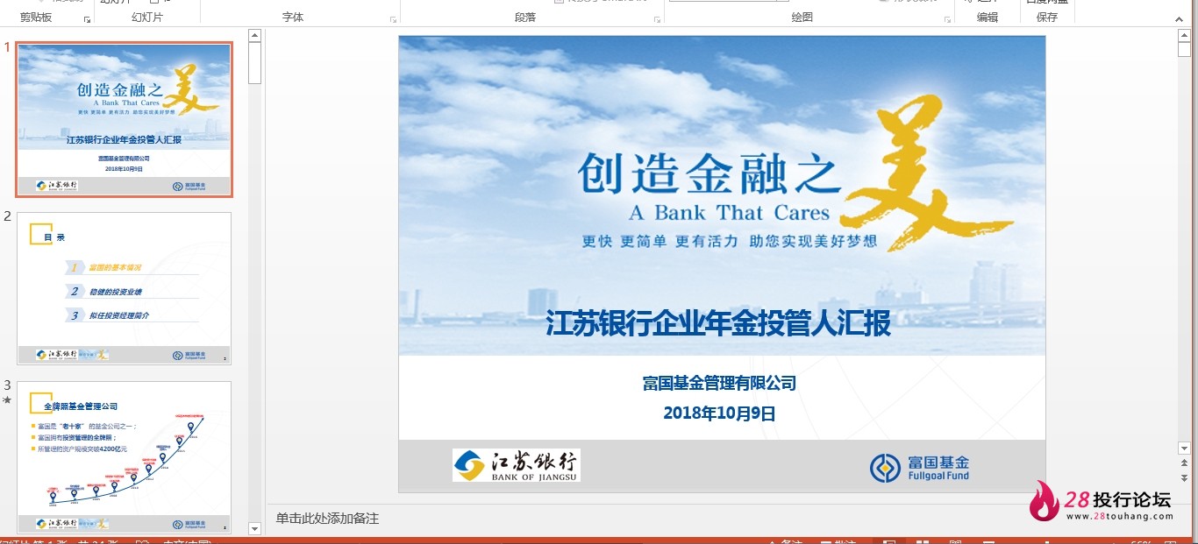Open the 剪贴板 group dialog launcher

click(87, 18)
